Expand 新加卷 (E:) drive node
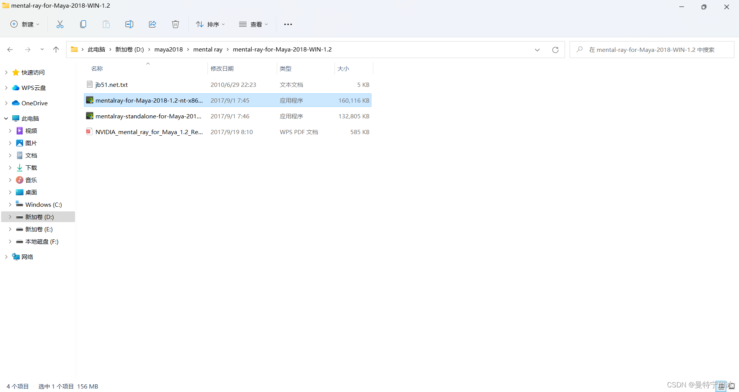Image resolution: width=739 pixels, height=392 pixels. pos(10,229)
